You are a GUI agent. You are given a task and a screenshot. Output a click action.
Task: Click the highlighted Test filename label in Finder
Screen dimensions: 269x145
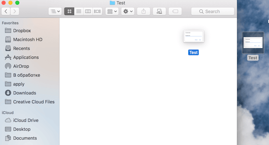tap(193, 53)
